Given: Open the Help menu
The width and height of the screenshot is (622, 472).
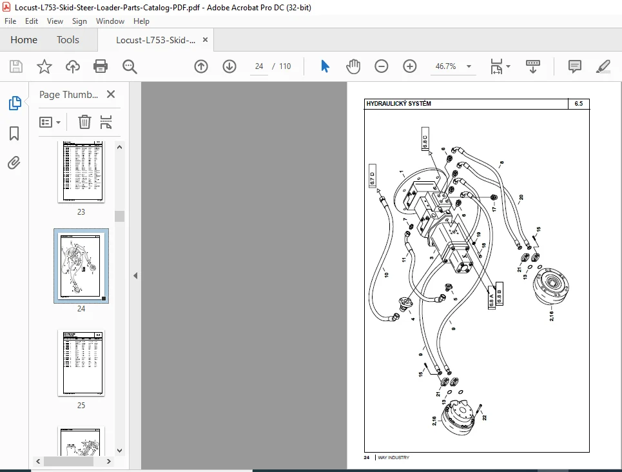Looking at the screenshot, I should click(x=141, y=21).
